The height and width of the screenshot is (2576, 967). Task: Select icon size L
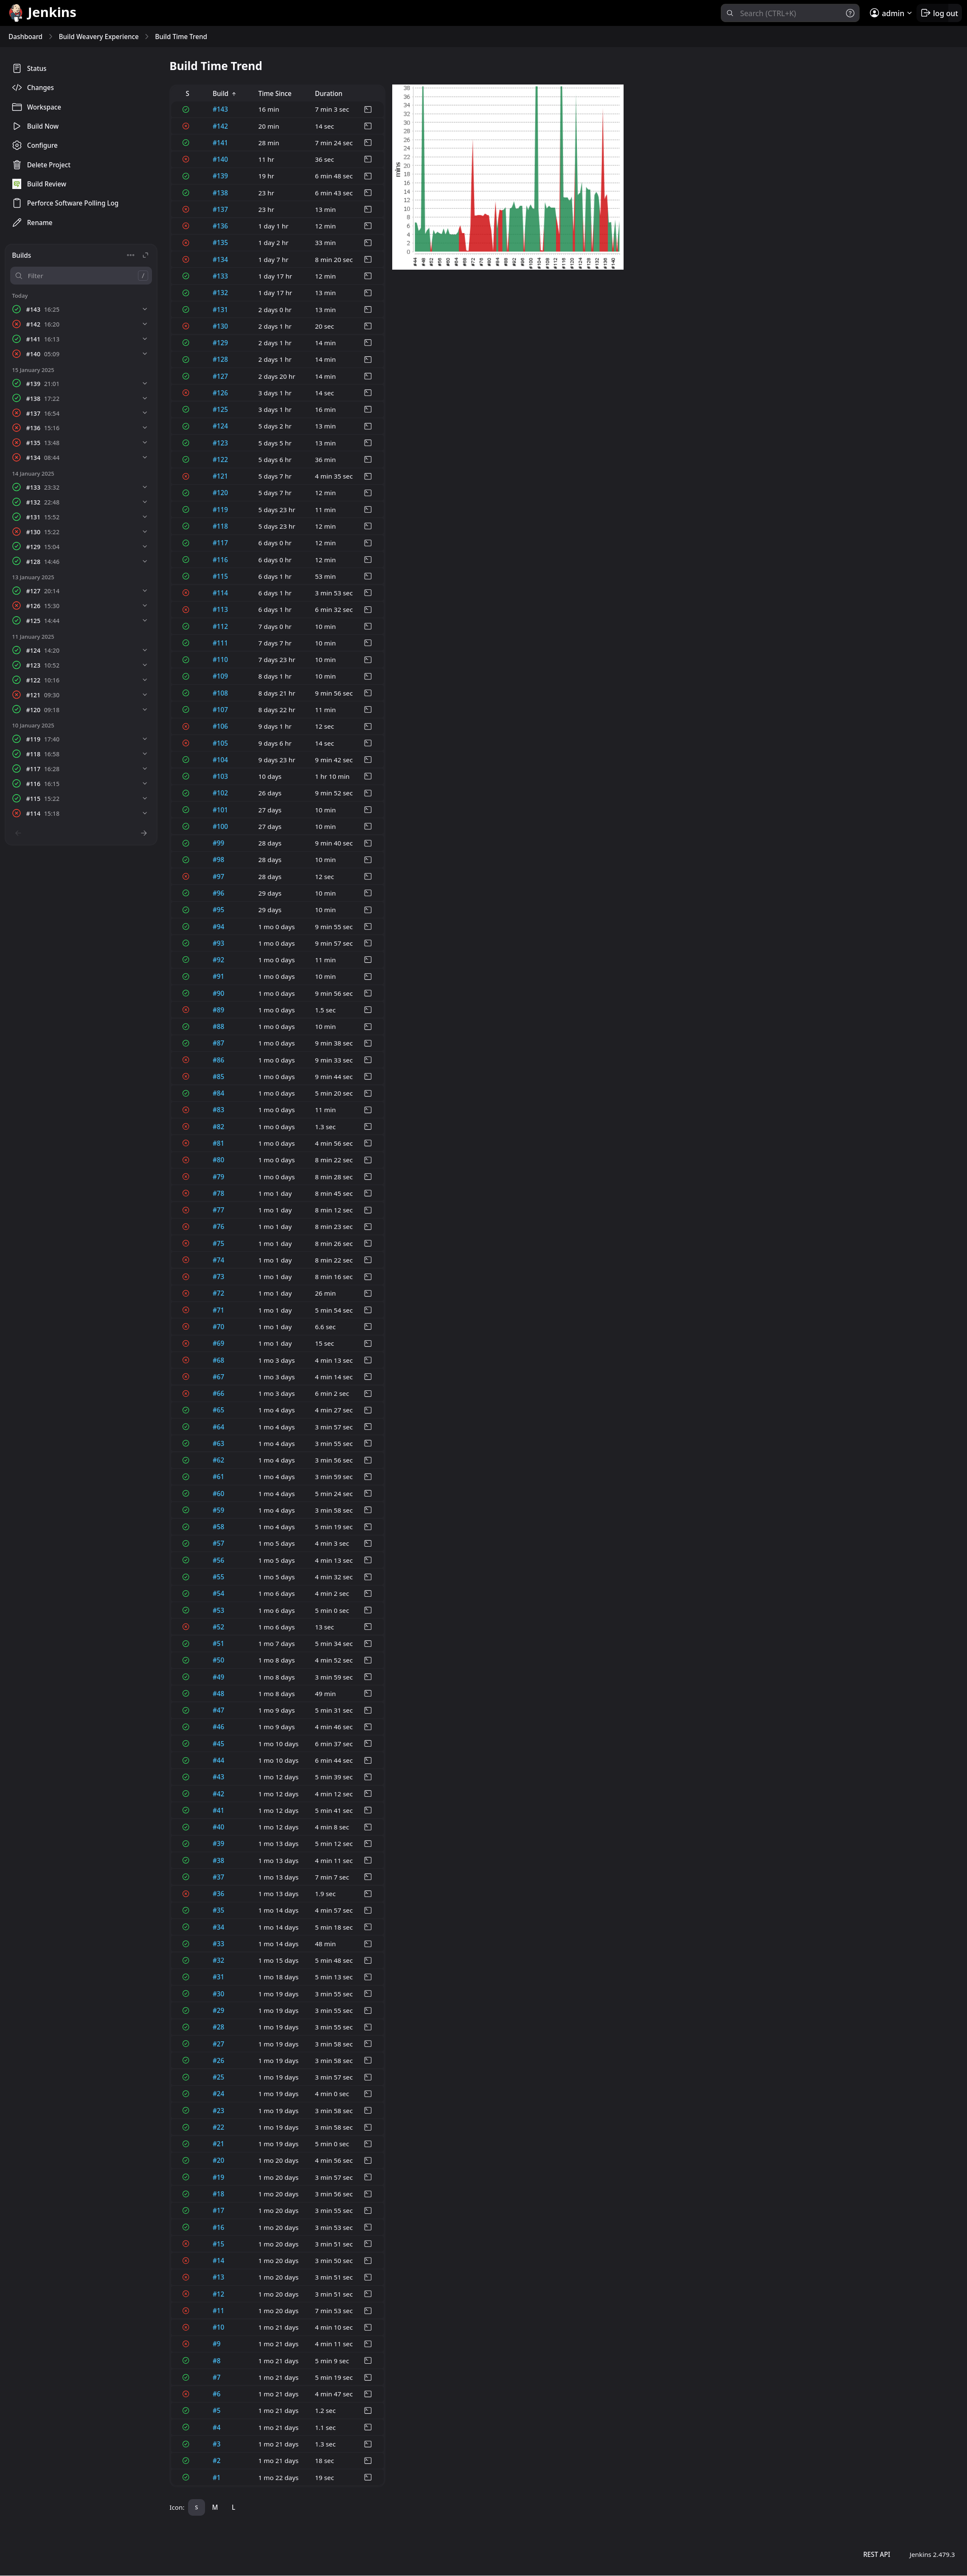coord(233,2507)
